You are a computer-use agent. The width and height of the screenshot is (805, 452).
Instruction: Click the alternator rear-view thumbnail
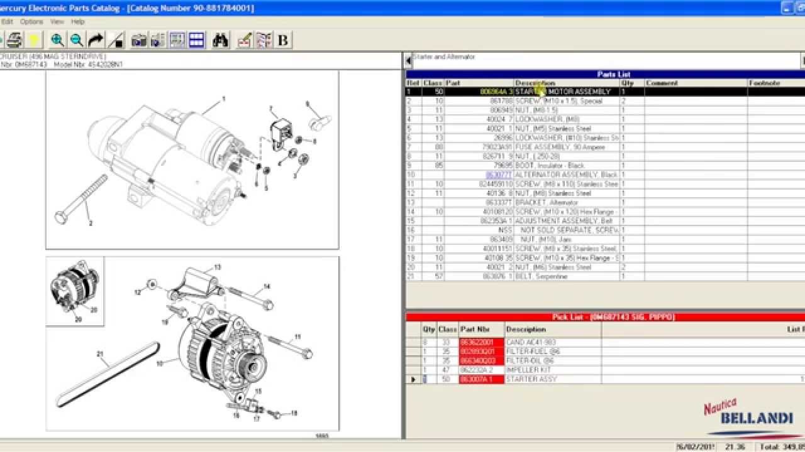point(75,291)
